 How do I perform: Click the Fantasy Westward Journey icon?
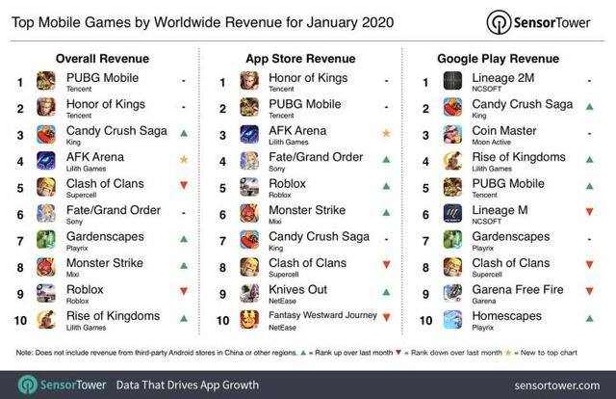tap(249, 320)
